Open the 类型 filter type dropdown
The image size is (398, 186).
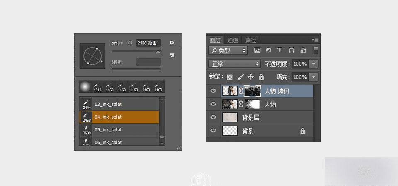coord(228,50)
